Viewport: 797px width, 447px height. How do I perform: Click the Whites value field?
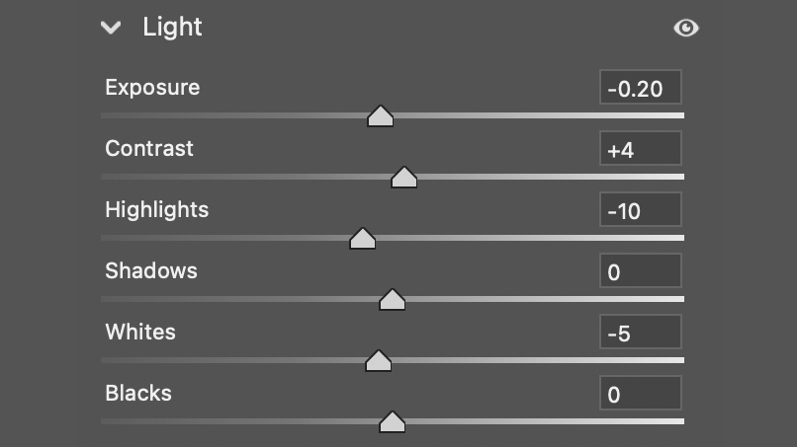[x=641, y=332]
